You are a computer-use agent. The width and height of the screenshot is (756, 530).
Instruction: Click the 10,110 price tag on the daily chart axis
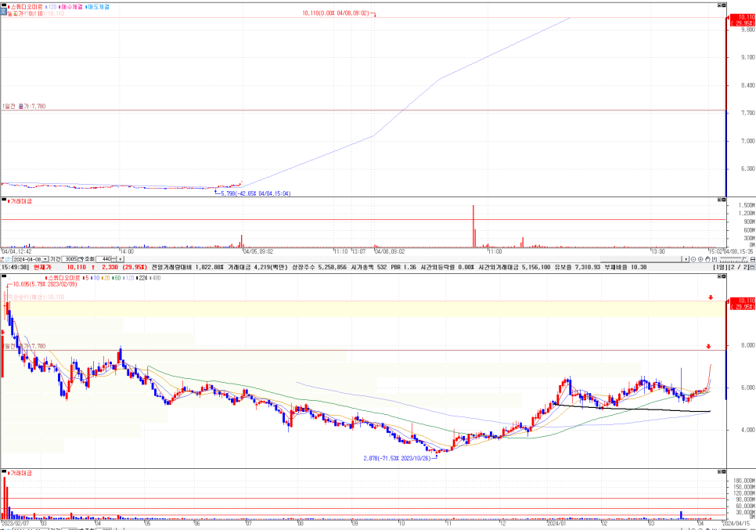tap(743, 304)
